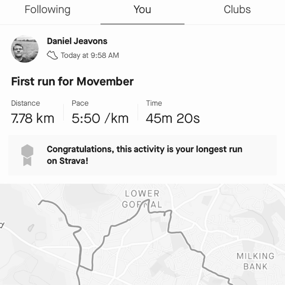The height and width of the screenshot is (285, 285).
Task: Tap the Distance label
Action: click(25, 103)
